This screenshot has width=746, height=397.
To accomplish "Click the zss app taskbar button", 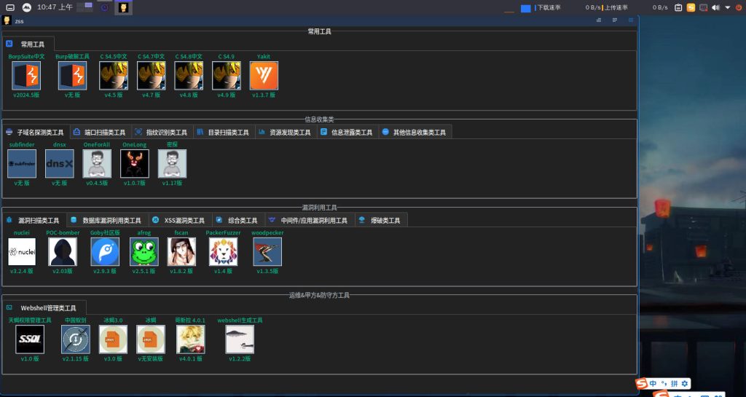I will [x=124, y=7].
